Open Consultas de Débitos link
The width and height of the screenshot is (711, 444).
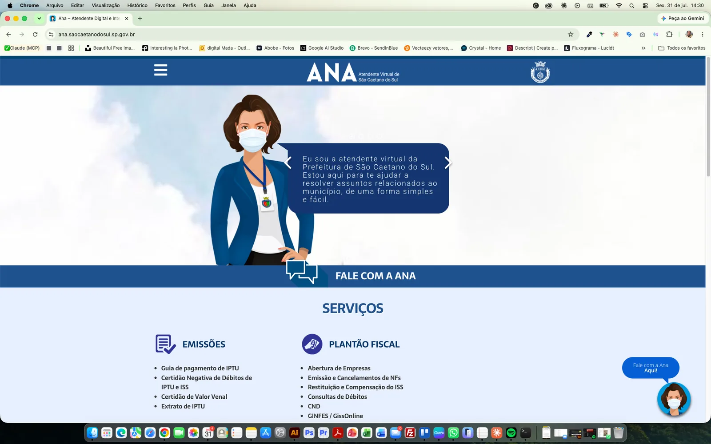point(337,396)
